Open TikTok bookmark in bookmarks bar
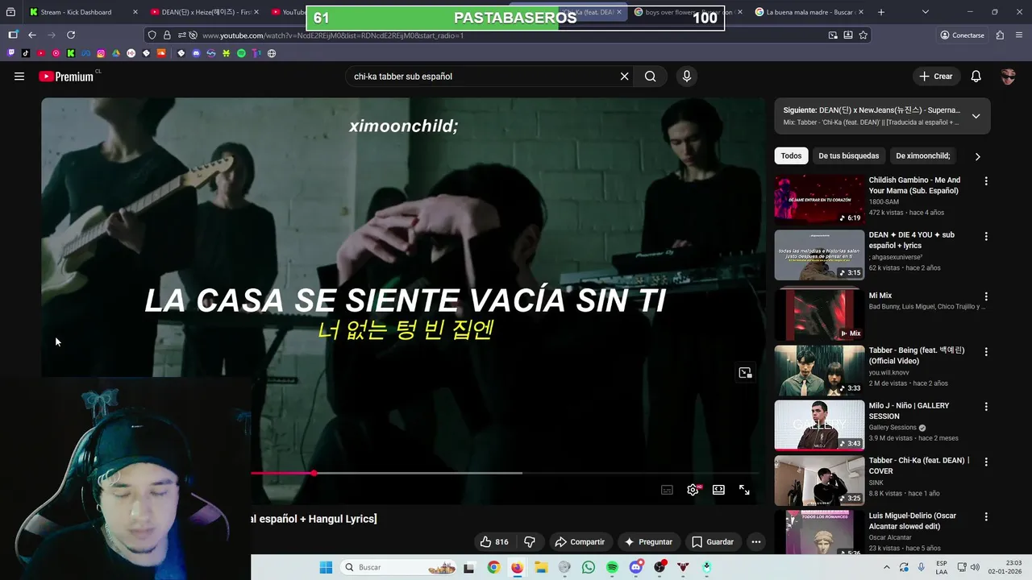The height and width of the screenshot is (580, 1032). pos(26,53)
